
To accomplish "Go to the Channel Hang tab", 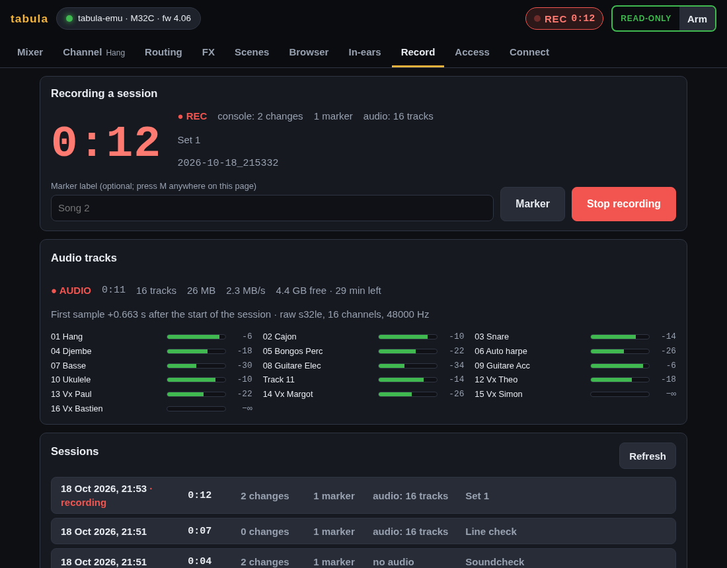I will point(94,52).
